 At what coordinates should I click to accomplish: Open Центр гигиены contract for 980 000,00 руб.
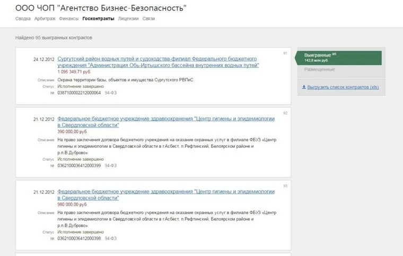[x=166, y=194]
